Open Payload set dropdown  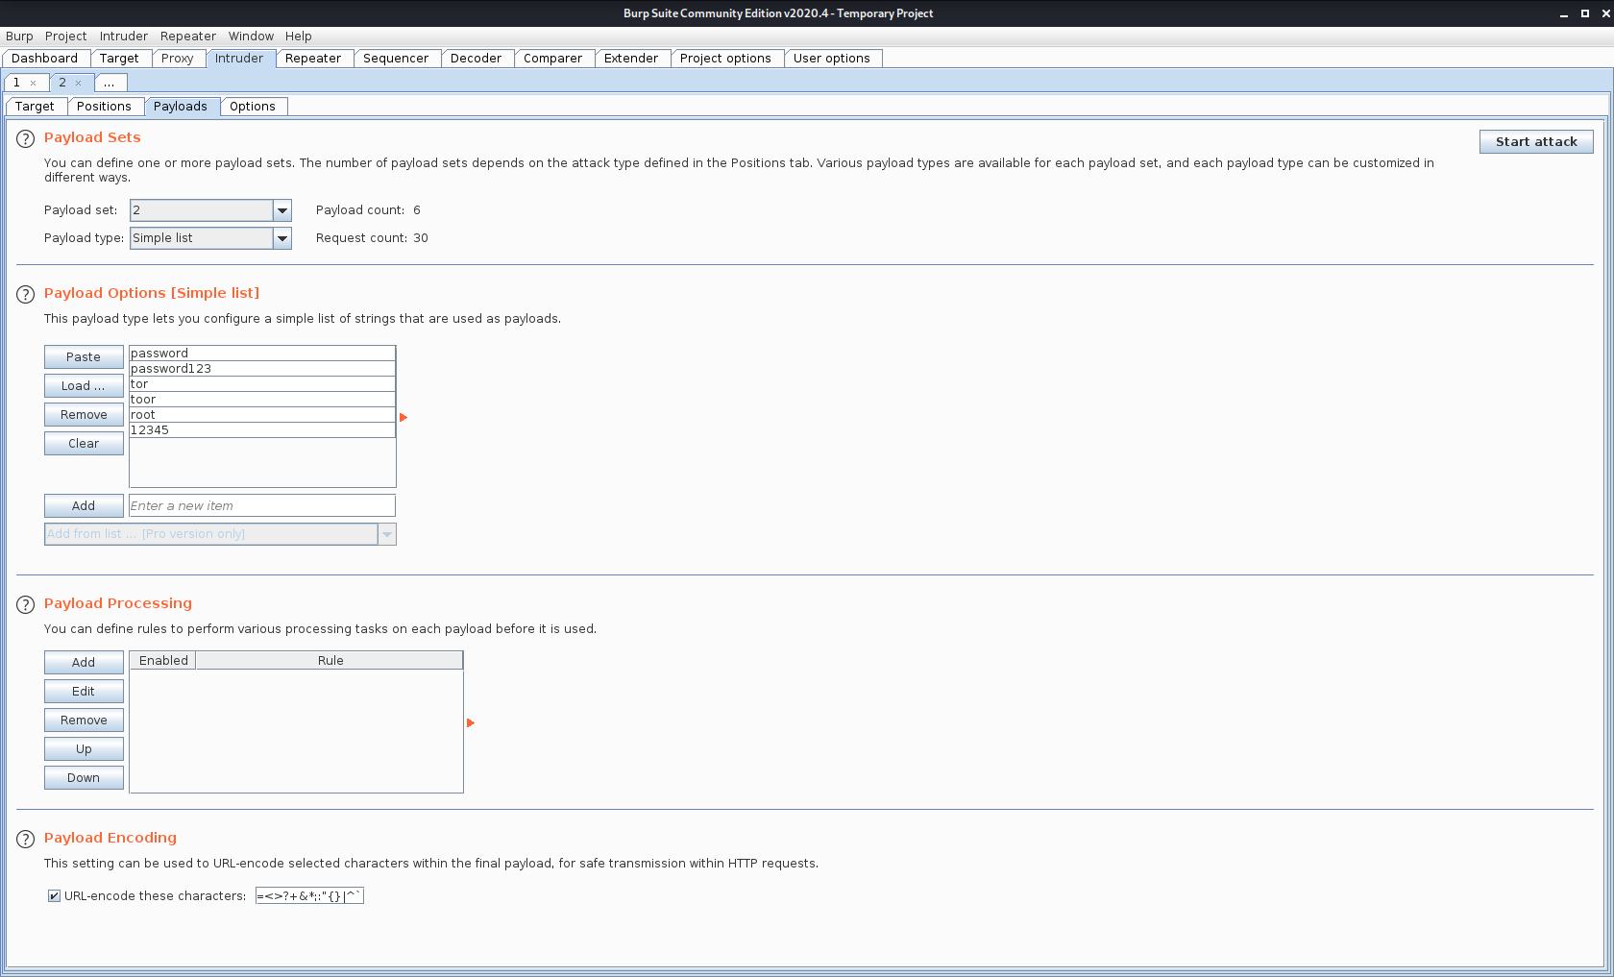[282, 210]
